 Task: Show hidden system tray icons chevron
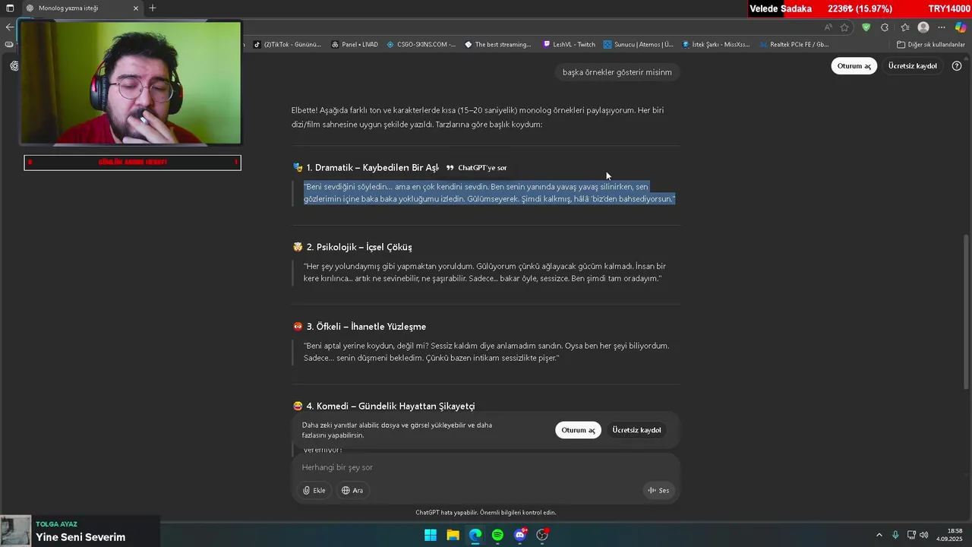tap(879, 535)
